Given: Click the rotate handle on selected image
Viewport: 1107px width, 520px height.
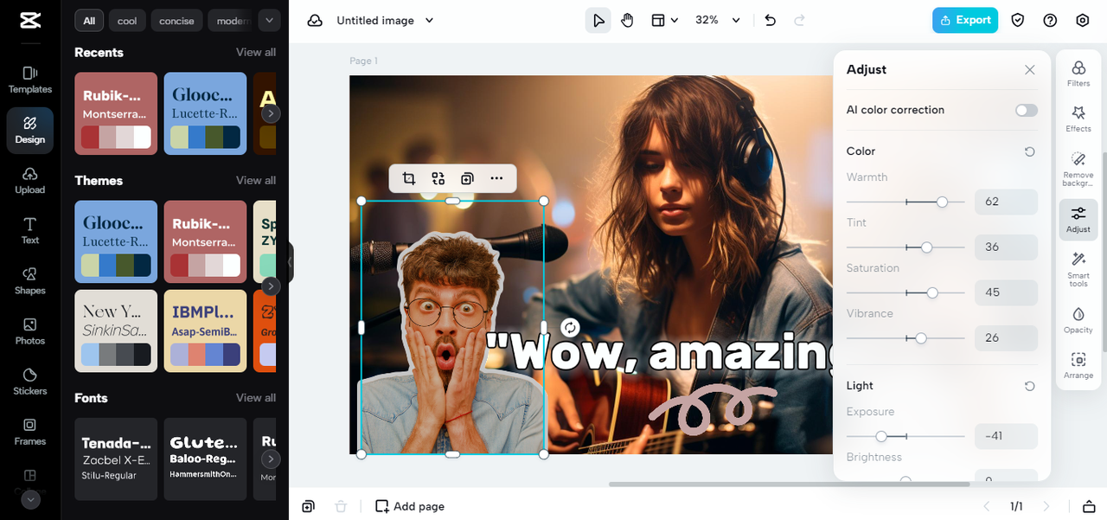Looking at the screenshot, I should coord(570,327).
